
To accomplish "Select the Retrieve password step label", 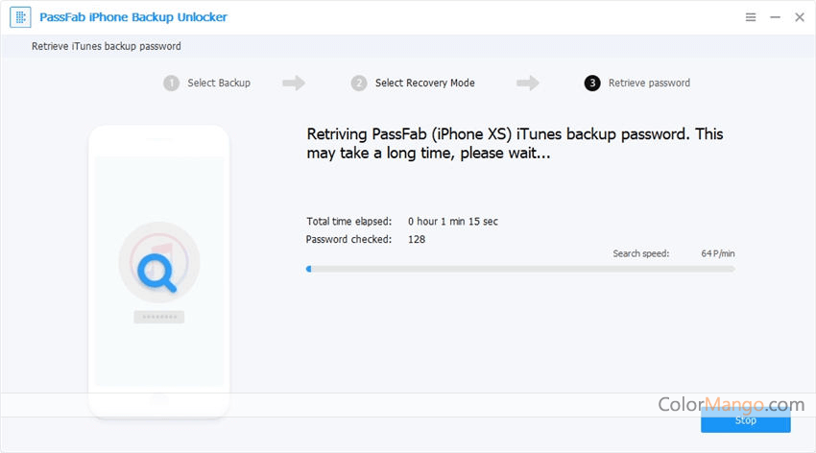I will [x=649, y=83].
